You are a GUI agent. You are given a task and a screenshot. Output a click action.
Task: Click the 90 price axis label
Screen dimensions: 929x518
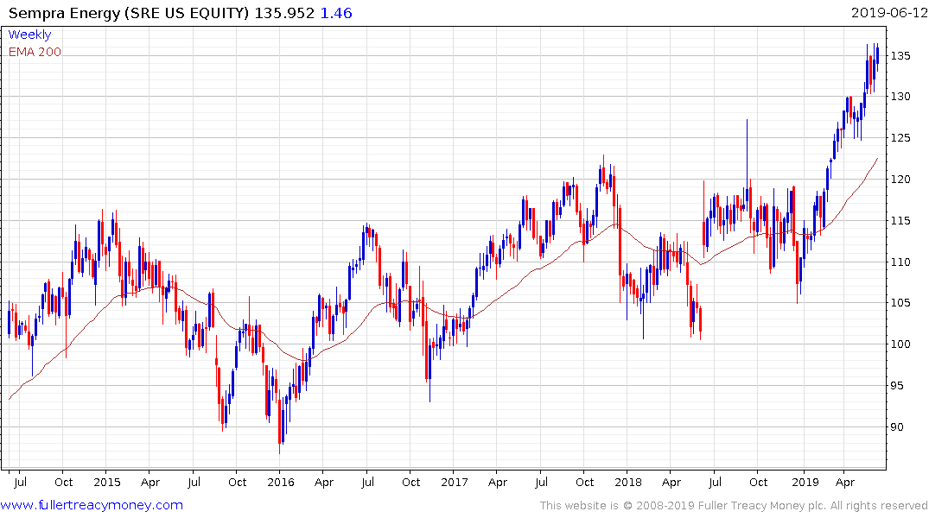(897, 426)
